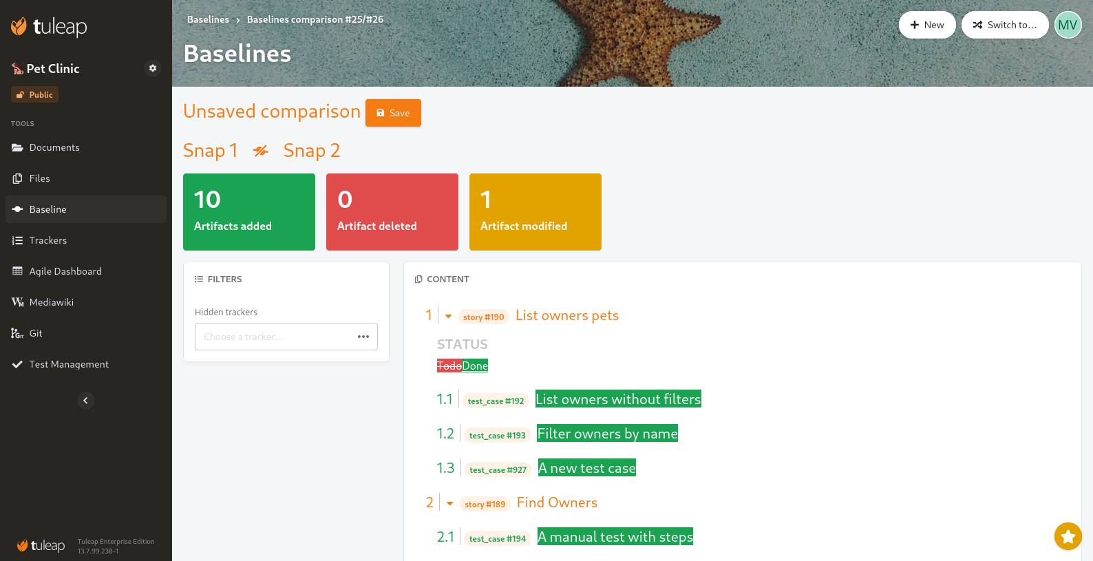The height and width of the screenshot is (561, 1093).
Task: Open Trackers from the sidebar
Action: coord(48,240)
